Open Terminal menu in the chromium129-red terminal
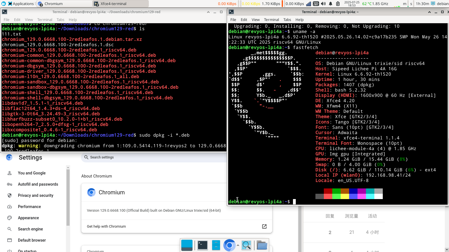The height and width of the screenshot is (252, 449). pyautogui.click(x=45, y=20)
